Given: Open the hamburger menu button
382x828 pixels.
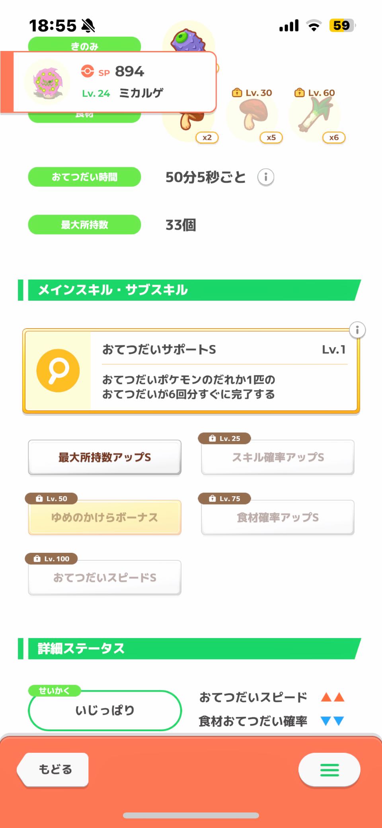Looking at the screenshot, I should pos(329,769).
